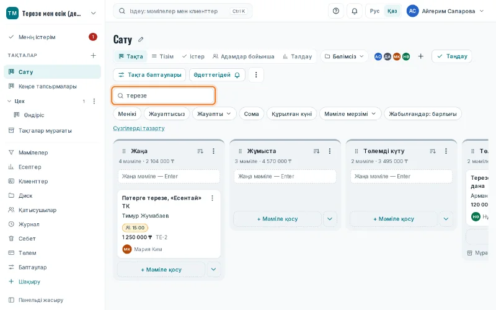The image size is (496, 310).
Task: Switch to Істер view tab
Action: tap(193, 56)
